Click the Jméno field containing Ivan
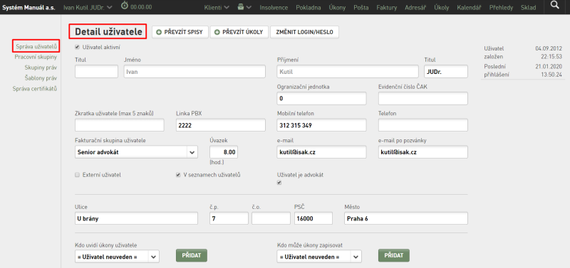The width and height of the screenshot is (570, 268). (195, 71)
